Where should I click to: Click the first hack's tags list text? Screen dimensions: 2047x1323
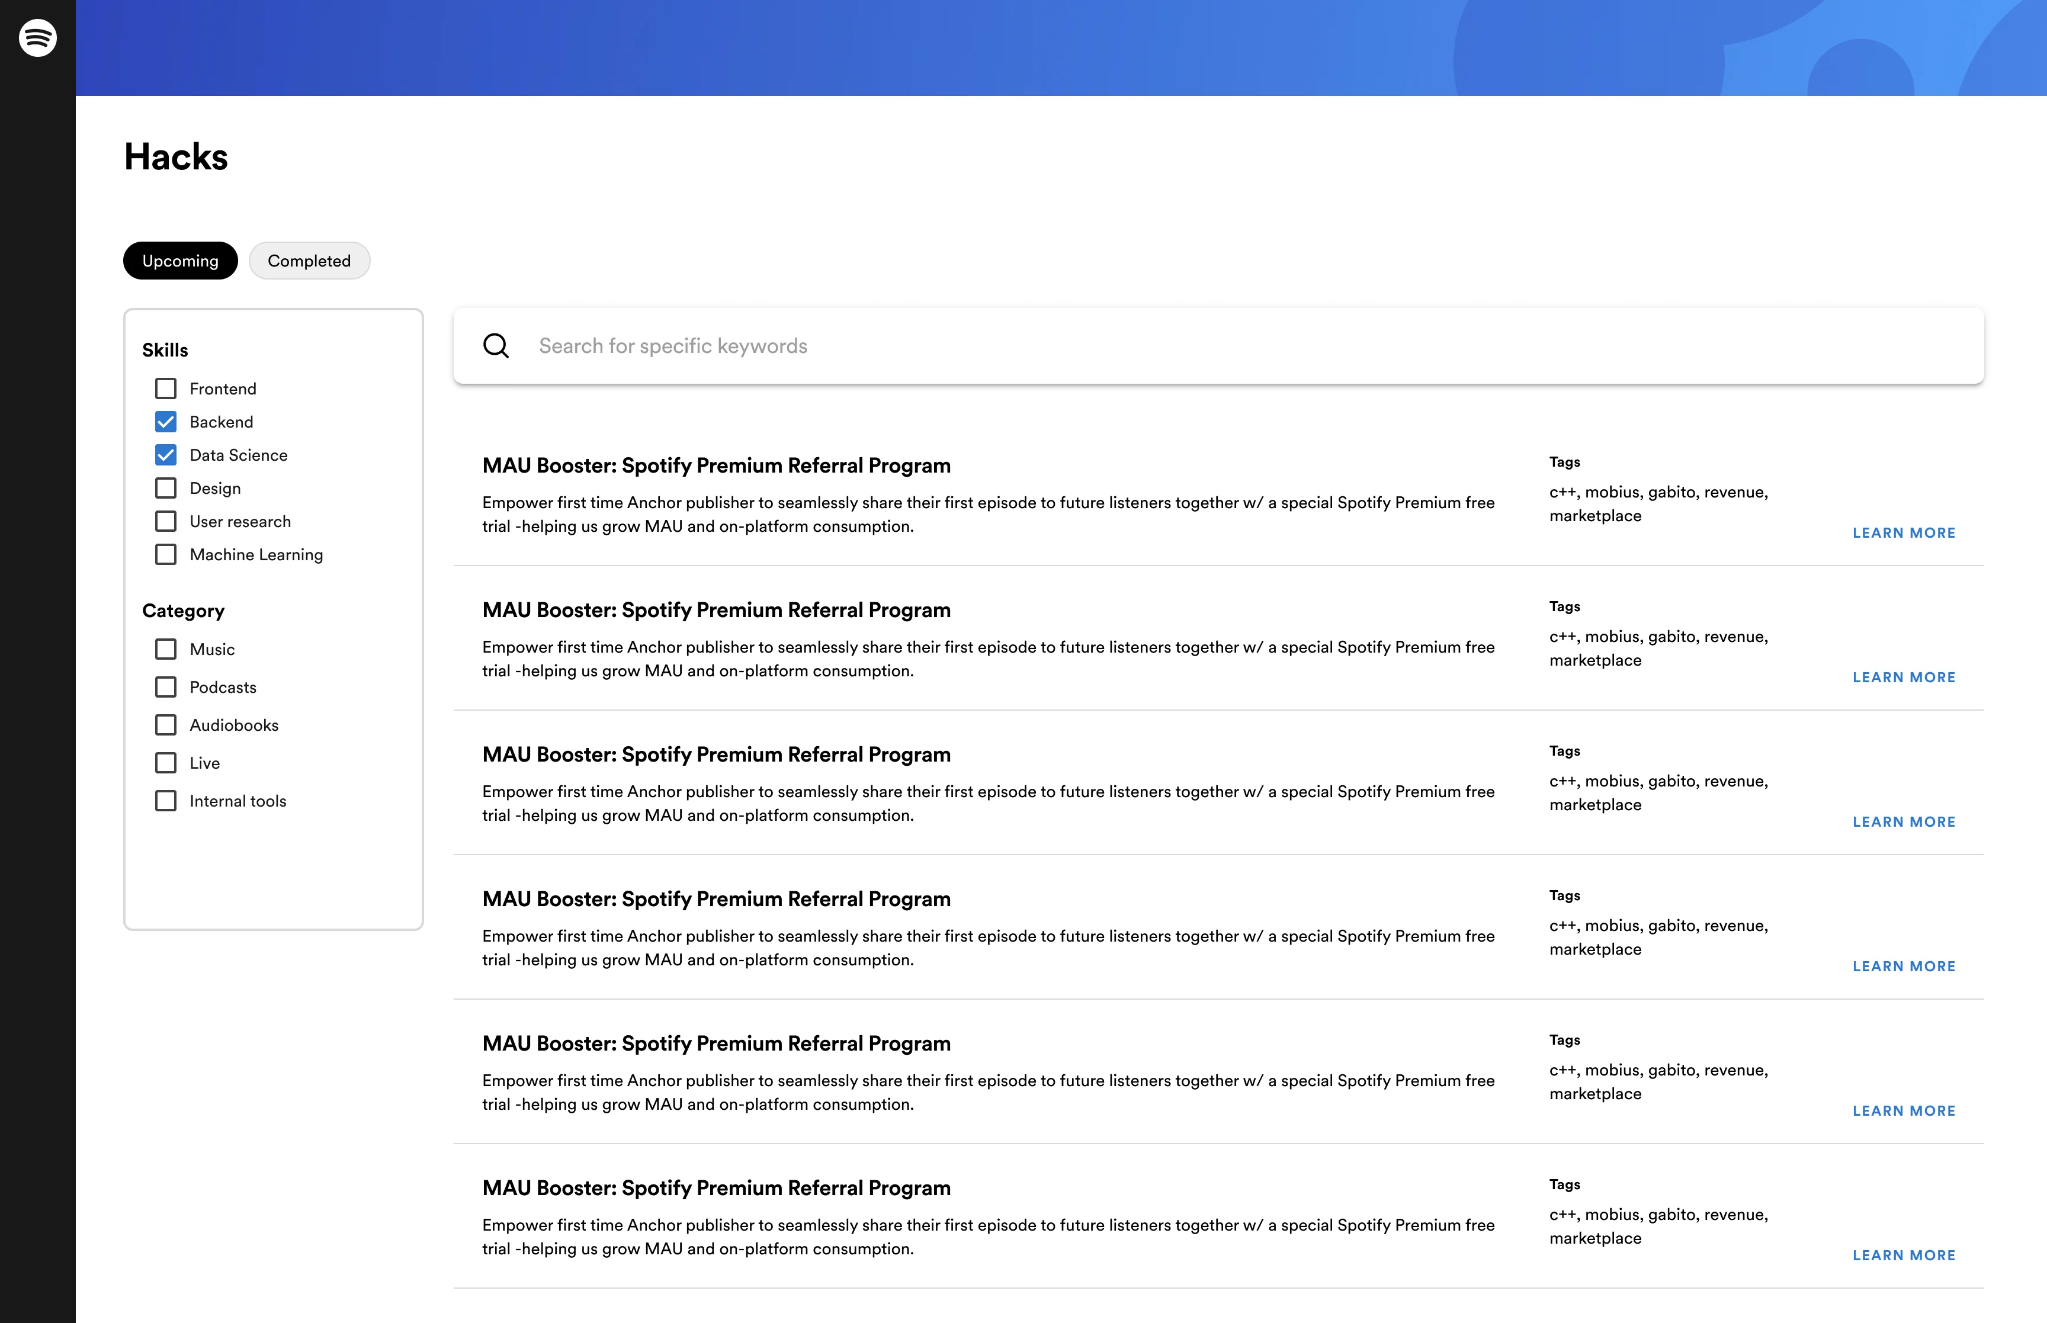[x=1658, y=503]
